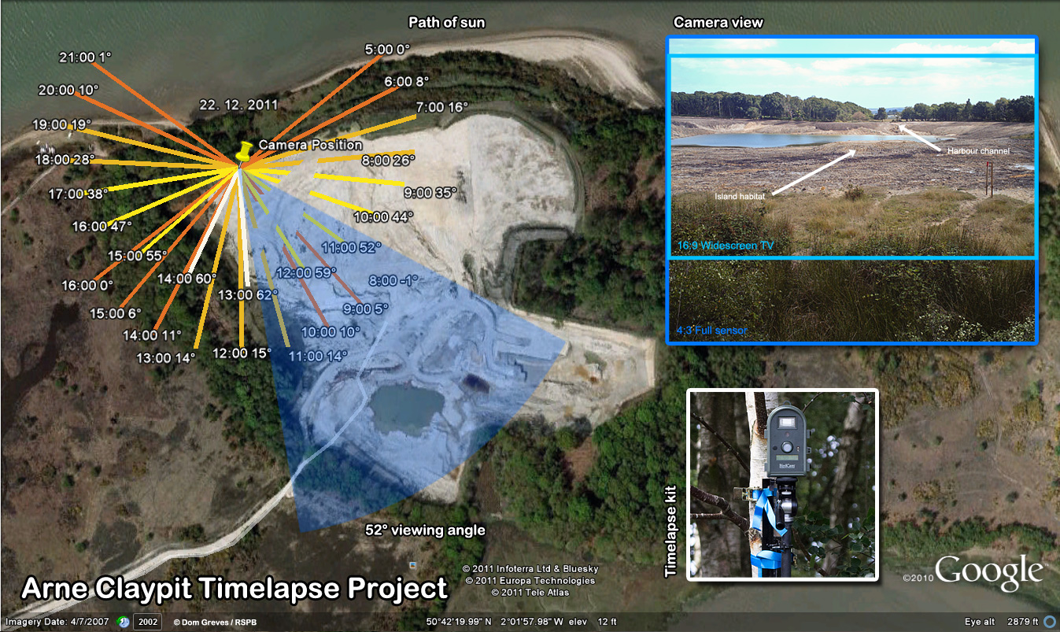
Task: Click the historical imagery clock icon
Action: [x=122, y=621]
